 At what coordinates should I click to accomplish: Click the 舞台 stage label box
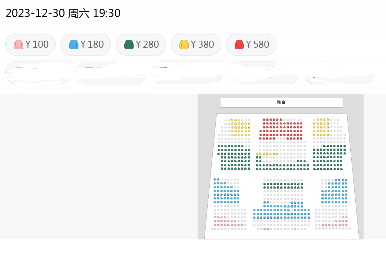pyautogui.click(x=282, y=103)
